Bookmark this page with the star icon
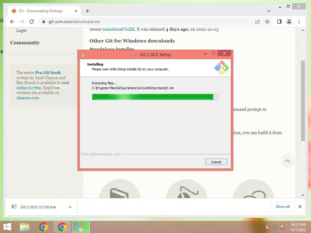The image size is (311, 233). pos(267,22)
